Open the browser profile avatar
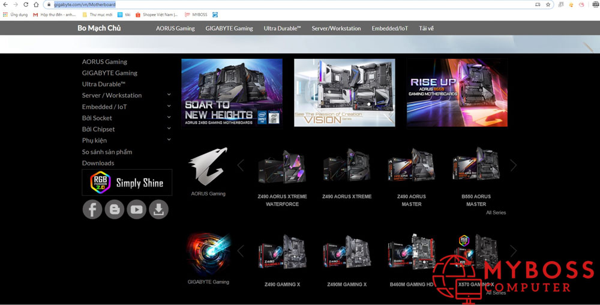 [x=596, y=5]
